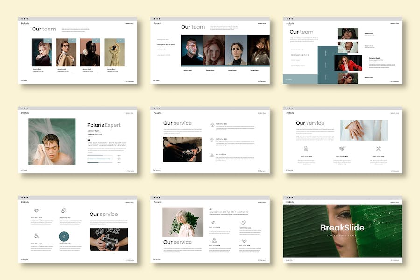Click the chart icon on hand photo slide
This screenshot has height=280, width=420.
306,149
